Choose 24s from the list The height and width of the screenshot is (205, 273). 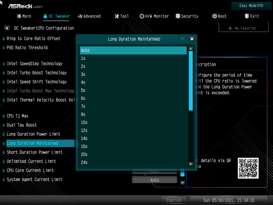(133, 163)
